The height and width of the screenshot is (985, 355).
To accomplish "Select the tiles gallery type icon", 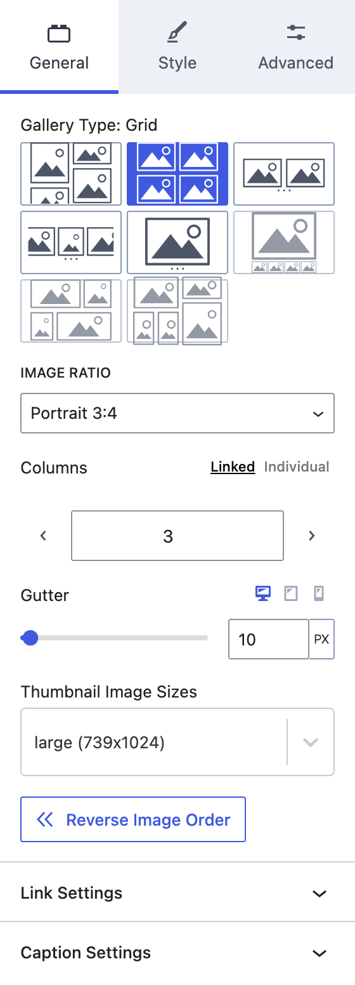I will pos(71,311).
